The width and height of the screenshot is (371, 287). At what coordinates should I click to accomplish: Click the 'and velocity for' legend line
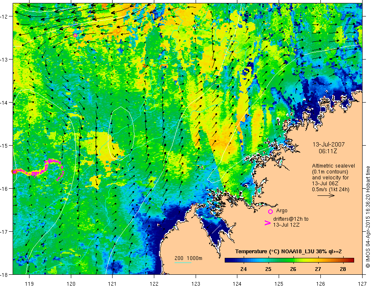tap(331, 178)
